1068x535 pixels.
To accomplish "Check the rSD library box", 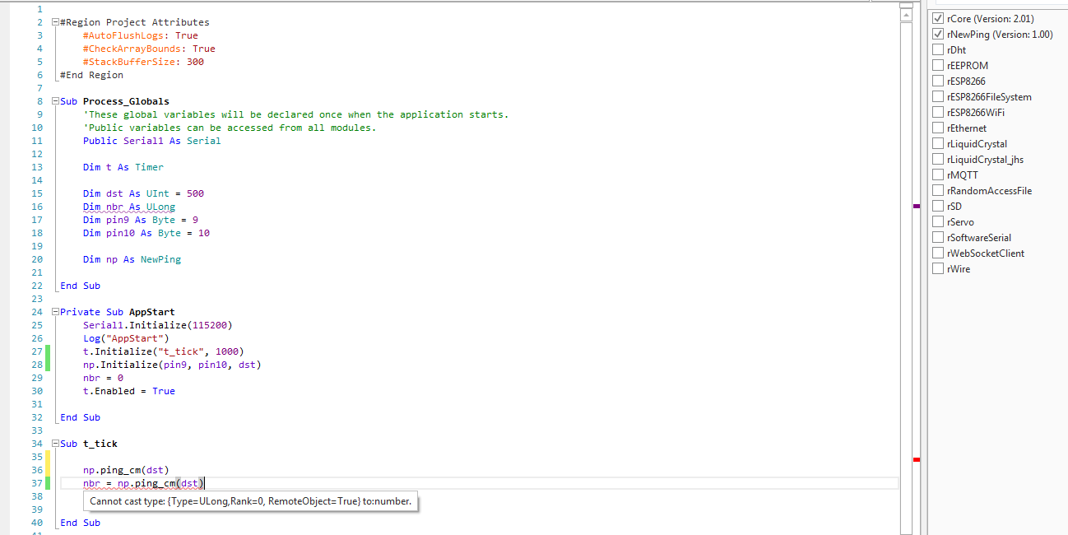I will [938, 206].
